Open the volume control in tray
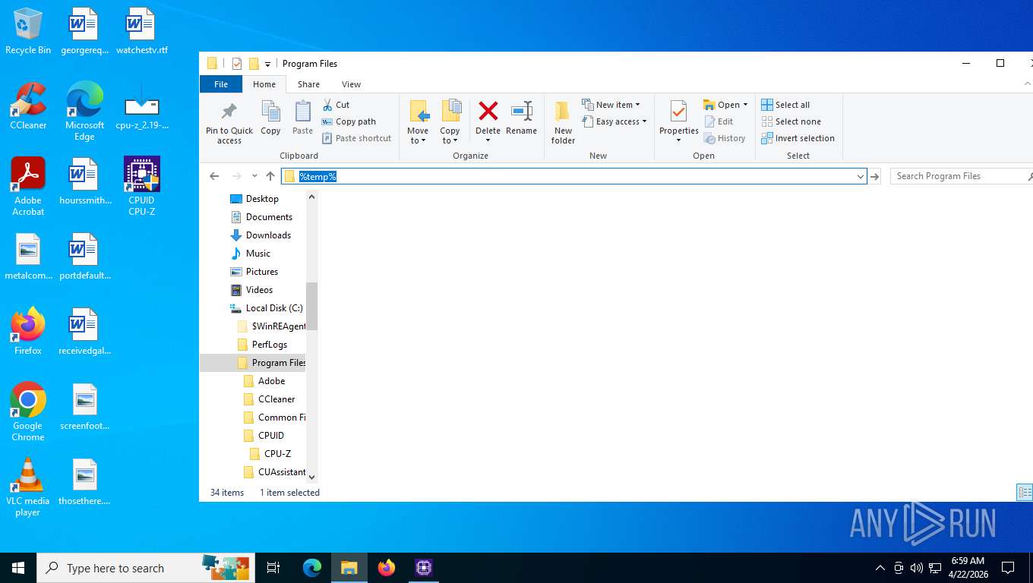 (917, 568)
